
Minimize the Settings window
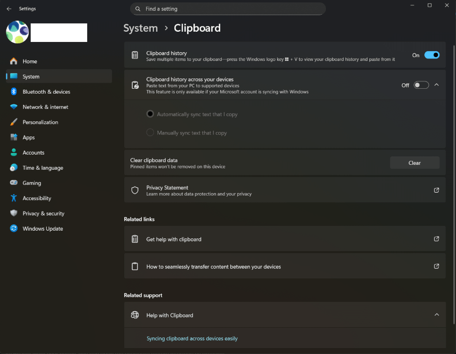[412, 5]
